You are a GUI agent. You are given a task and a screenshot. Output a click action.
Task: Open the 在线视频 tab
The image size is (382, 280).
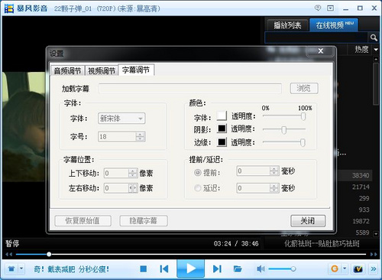click(x=334, y=24)
